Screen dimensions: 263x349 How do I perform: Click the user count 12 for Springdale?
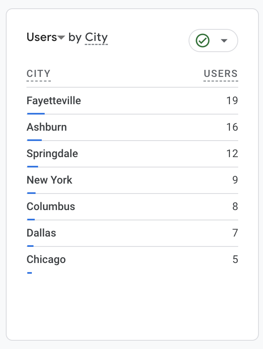point(232,153)
